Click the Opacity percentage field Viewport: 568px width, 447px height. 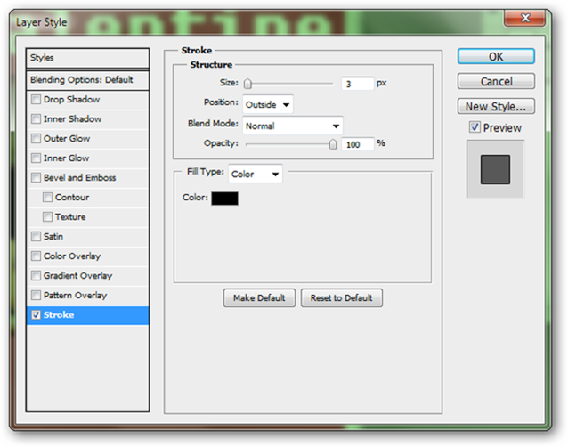click(357, 144)
